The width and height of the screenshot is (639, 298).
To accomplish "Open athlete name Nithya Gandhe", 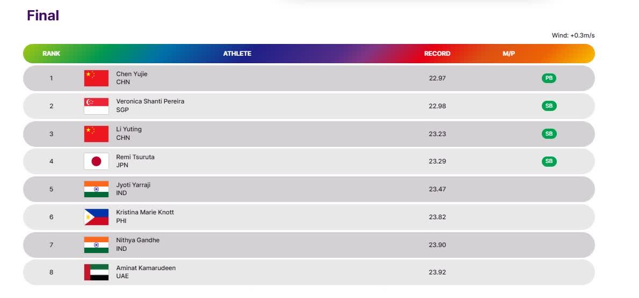I will coord(138,240).
